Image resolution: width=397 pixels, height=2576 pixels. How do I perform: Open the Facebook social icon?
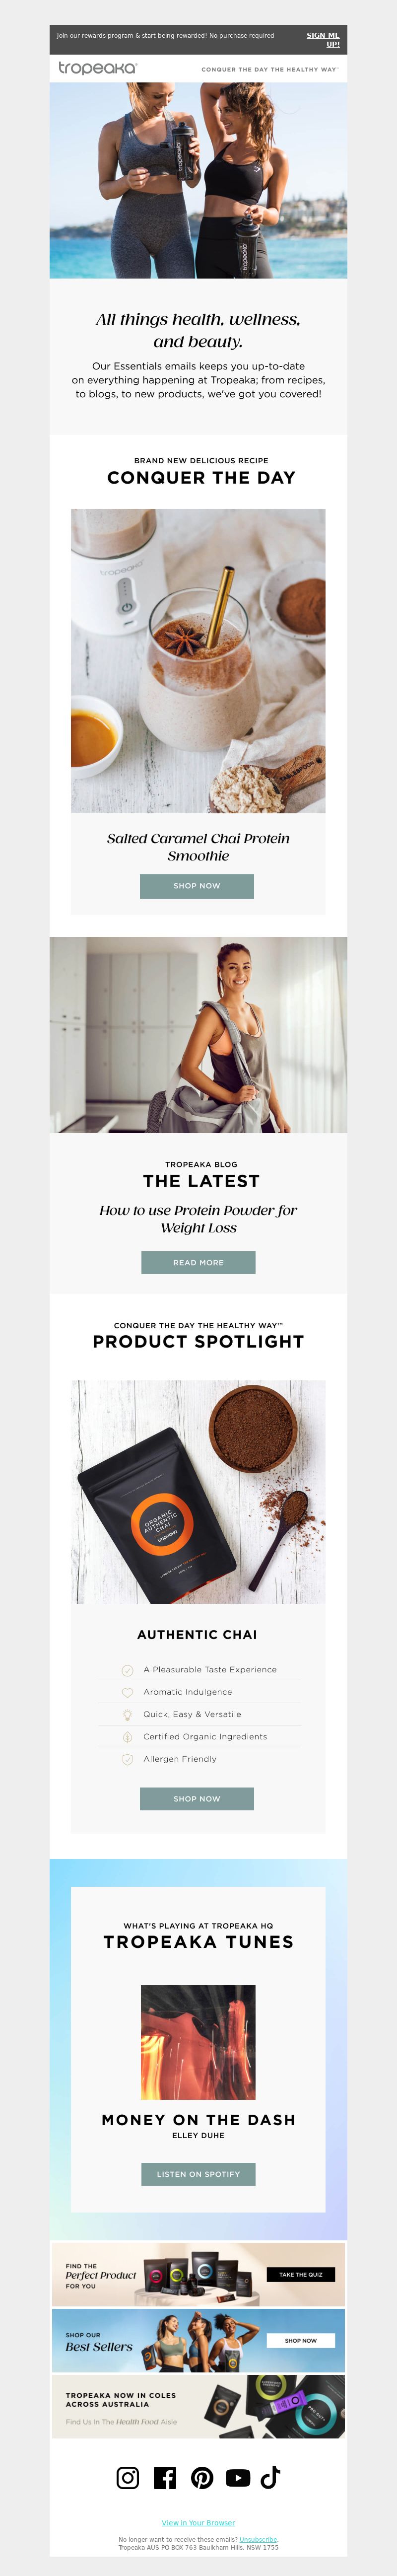[x=165, y=2477]
